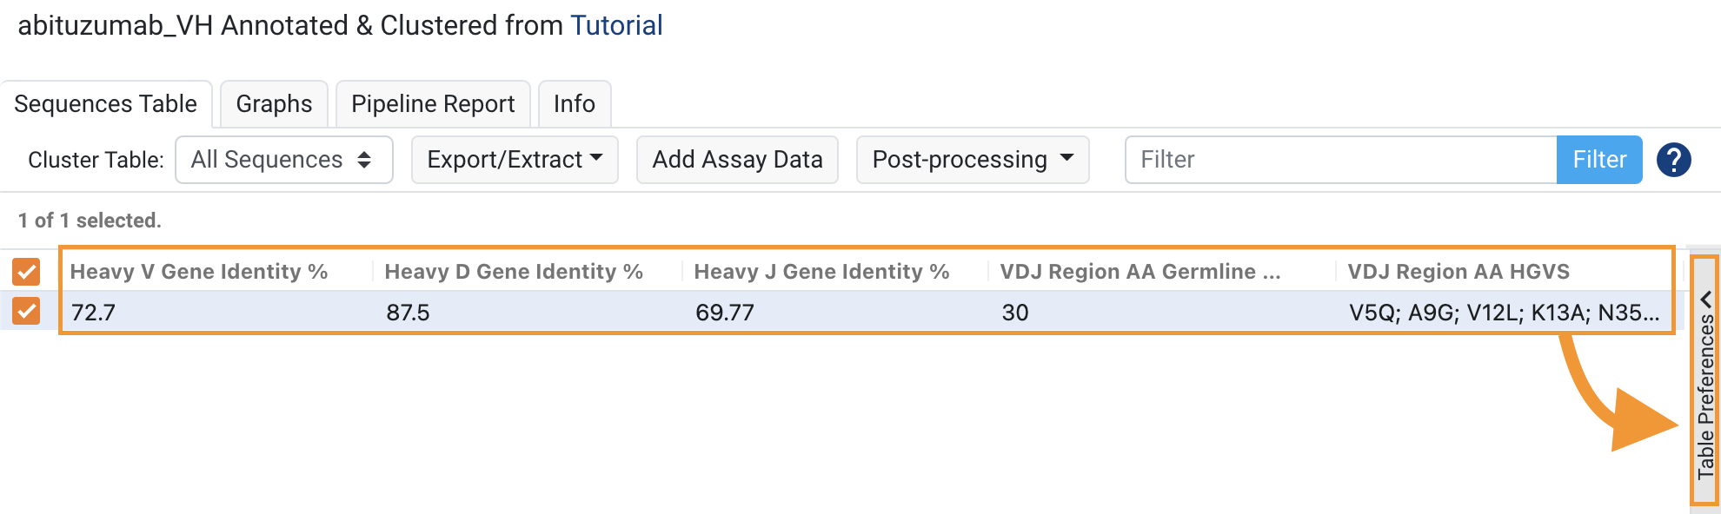Image resolution: width=1721 pixels, height=514 pixels.
Task: Click the blue Filter button
Action: tap(1598, 160)
